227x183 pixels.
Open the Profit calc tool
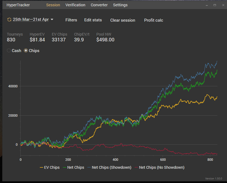[153, 20]
